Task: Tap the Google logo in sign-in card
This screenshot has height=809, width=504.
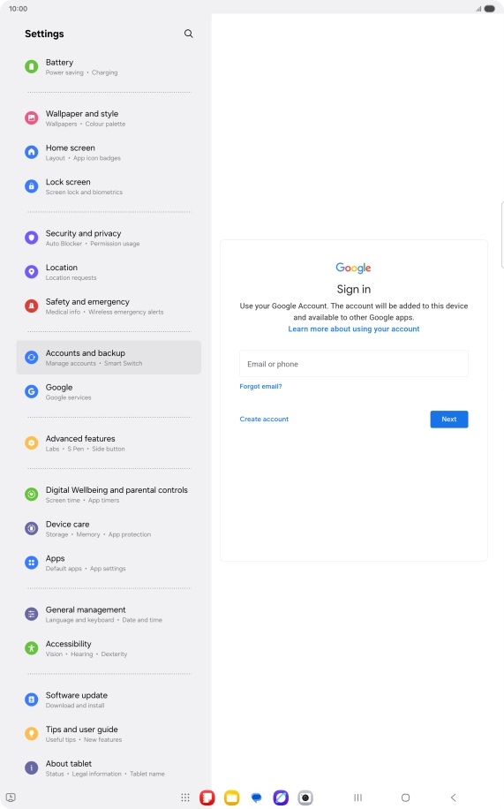Action: 353,268
